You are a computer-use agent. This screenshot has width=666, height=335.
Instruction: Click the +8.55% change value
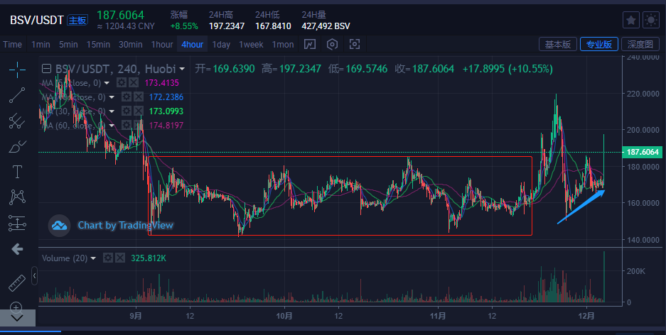click(184, 26)
